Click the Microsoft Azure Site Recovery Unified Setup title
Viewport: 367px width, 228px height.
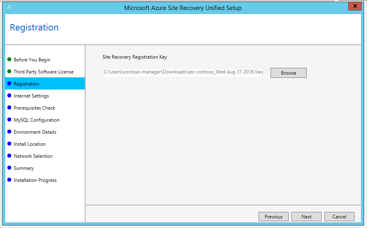tap(183, 8)
